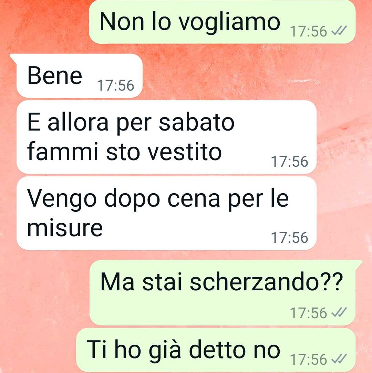Click the timestamp of the "sabato" message

click(289, 162)
